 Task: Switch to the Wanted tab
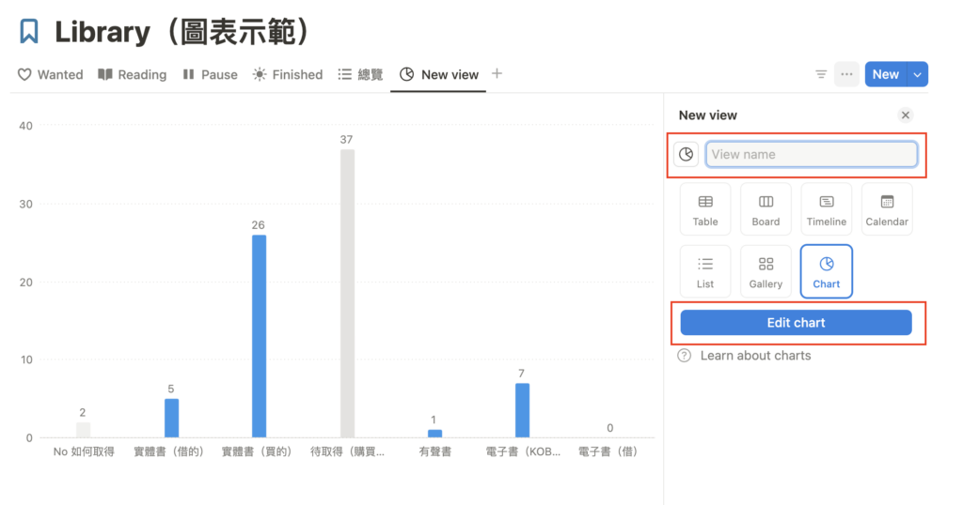[51, 74]
